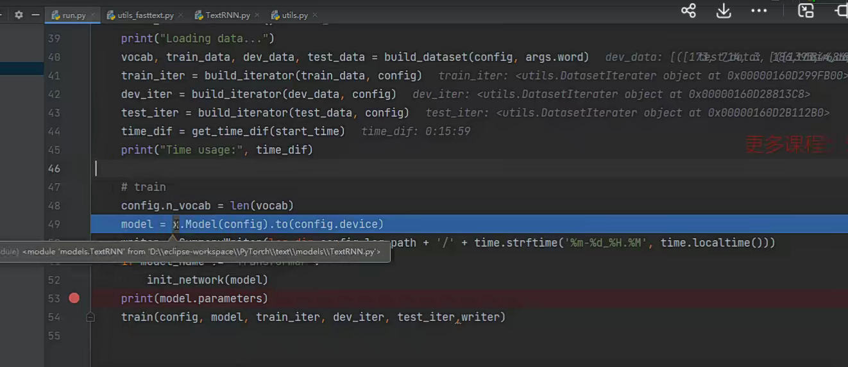Switch to the TextRNN.py tab

tap(227, 15)
